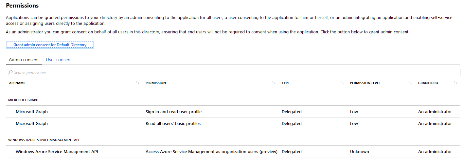Open Read all users' basic profiles permission
463x159 pixels.
173,123
